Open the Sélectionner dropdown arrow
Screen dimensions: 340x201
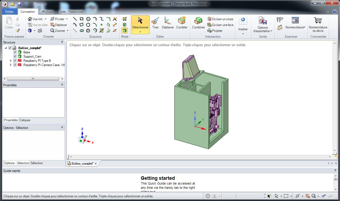(140, 32)
